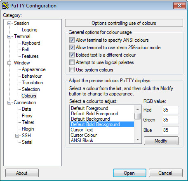Enable Use system colours checkbox

tap(72, 70)
